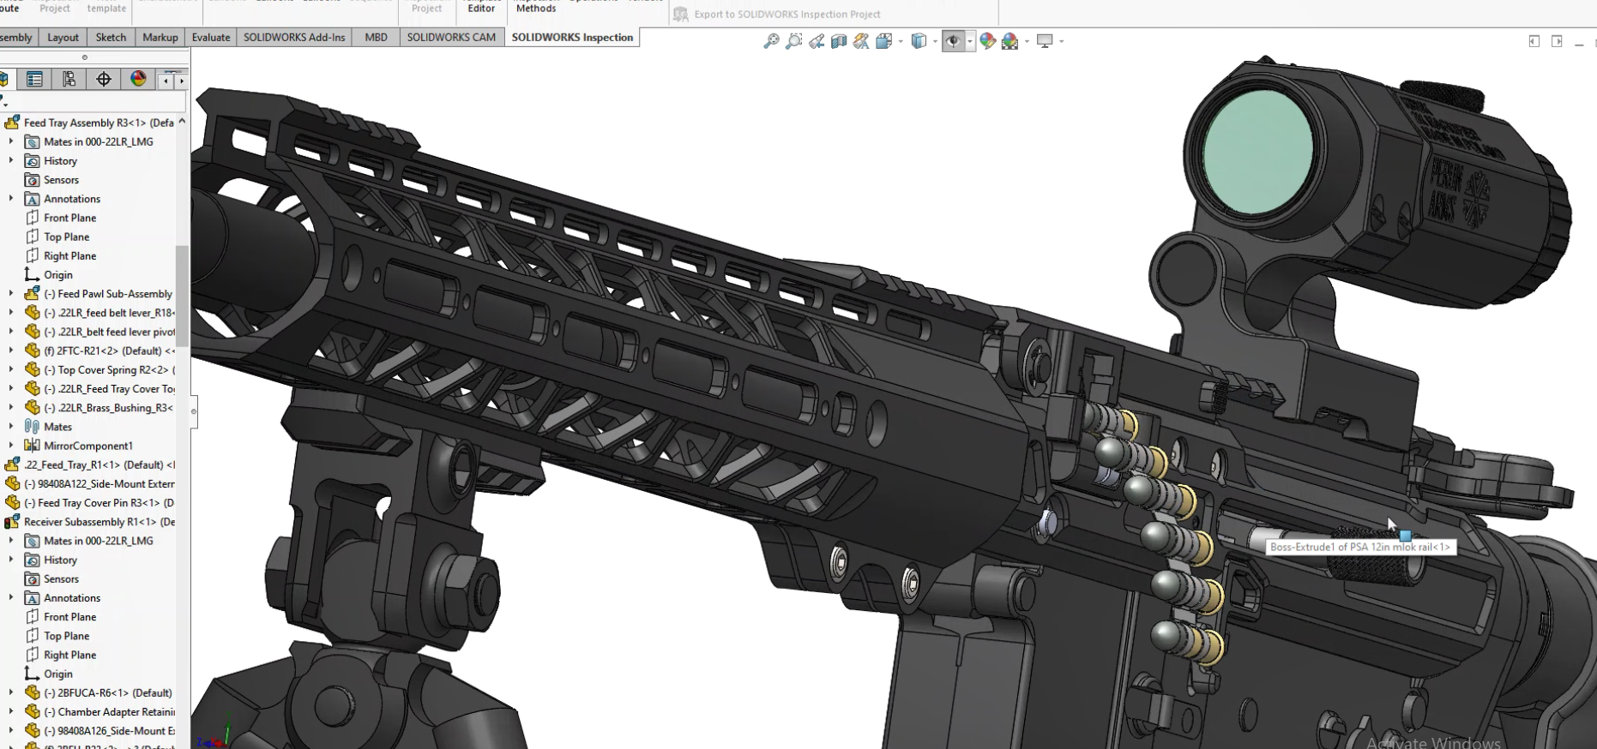The width and height of the screenshot is (1597, 749).
Task: Activate the Section View tool
Action: (x=839, y=41)
